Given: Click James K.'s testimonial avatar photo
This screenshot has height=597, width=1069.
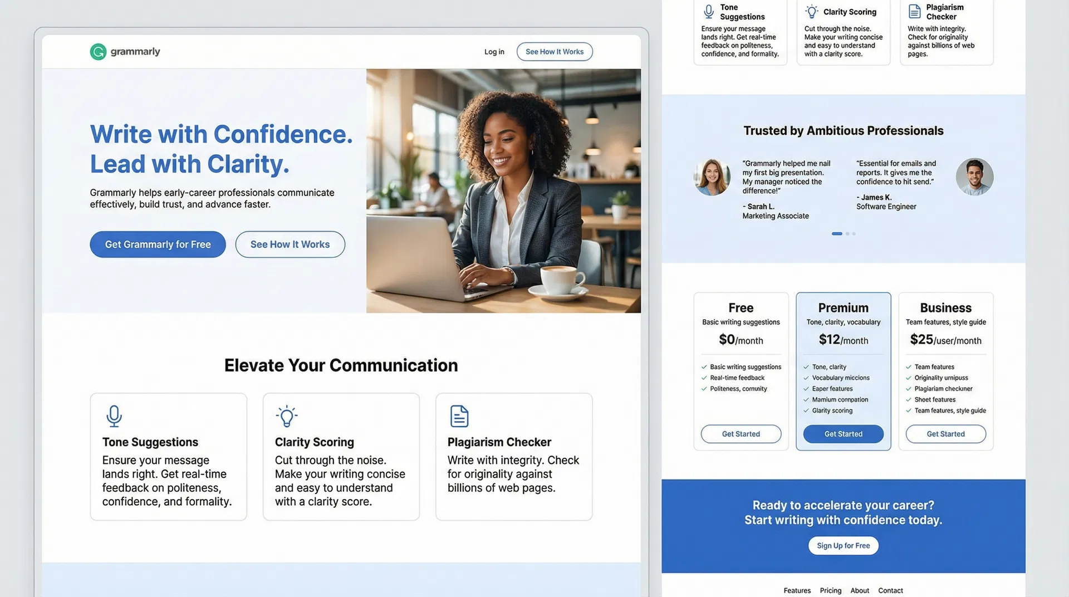Looking at the screenshot, I should 974,177.
